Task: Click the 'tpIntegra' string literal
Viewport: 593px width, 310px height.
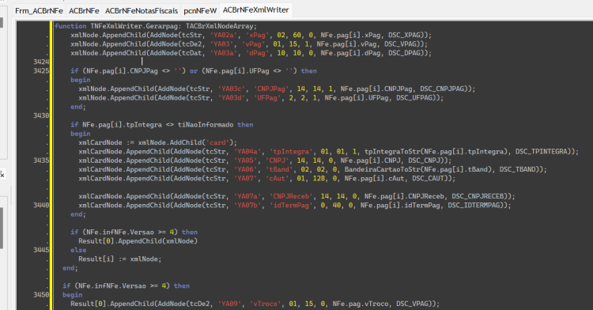Action: tap(291, 152)
